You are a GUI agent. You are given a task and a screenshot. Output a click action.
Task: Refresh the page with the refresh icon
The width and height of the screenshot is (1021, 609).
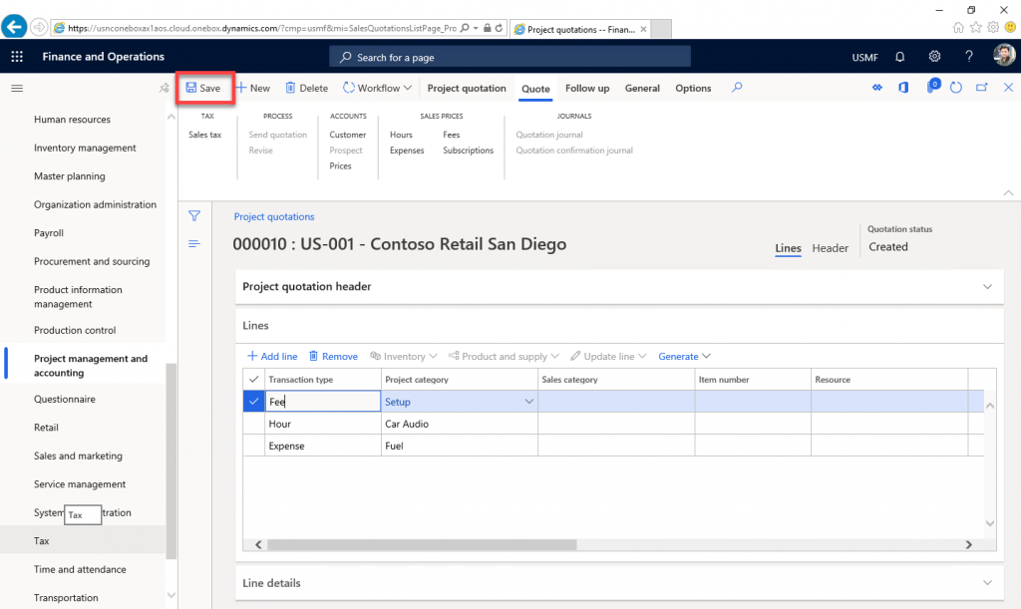(x=956, y=88)
